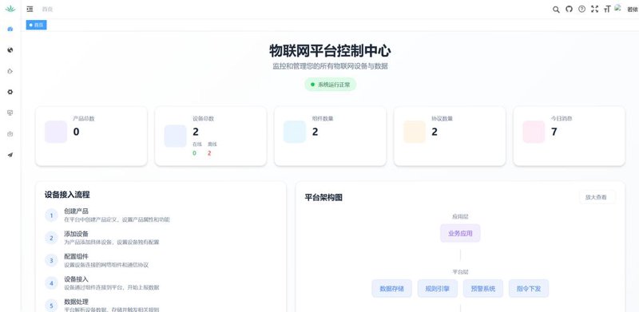Open the font size selector icon
Image resolution: width=639 pixels, height=312 pixels.
click(607, 9)
